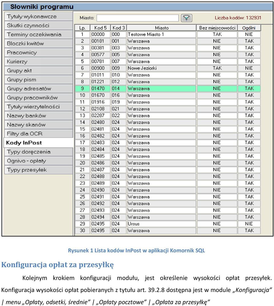Screen dimensions: 274x306
Task: Open the Tytuły wierzytelności tab
Action: tap(39, 107)
